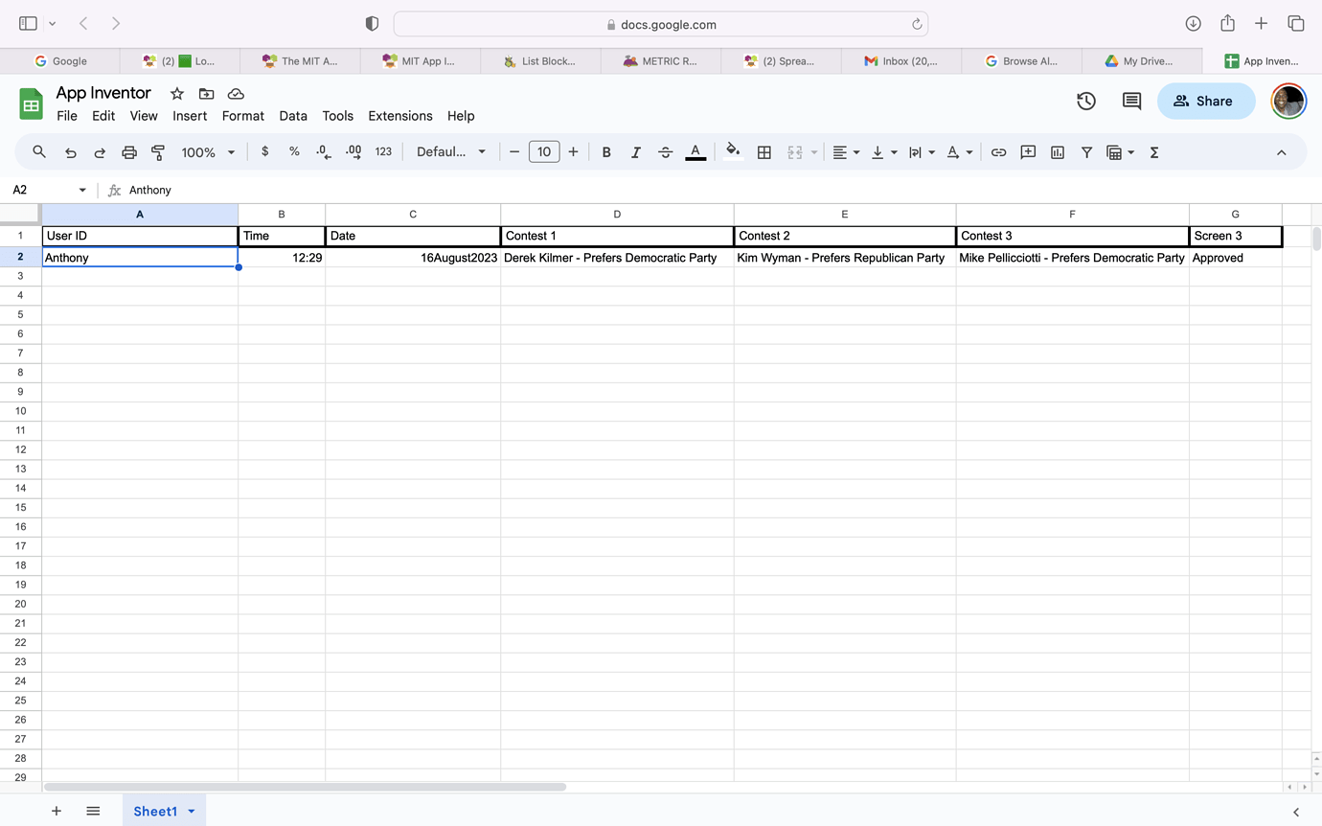Screen dimensions: 1322x826
Task: Toggle italic formatting
Action: (635, 151)
